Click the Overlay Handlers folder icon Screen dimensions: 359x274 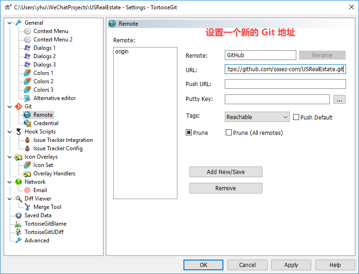click(x=27, y=174)
